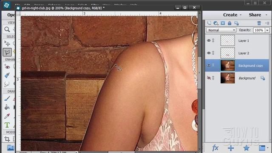This screenshot has width=272, height=153.
Task: Lock transparent pixels of the layer
Action: (236, 23)
